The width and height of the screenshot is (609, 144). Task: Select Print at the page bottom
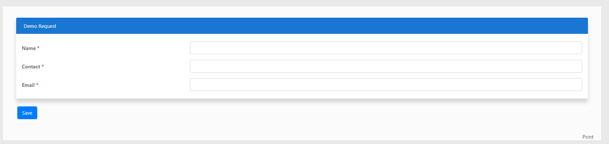tap(588, 137)
